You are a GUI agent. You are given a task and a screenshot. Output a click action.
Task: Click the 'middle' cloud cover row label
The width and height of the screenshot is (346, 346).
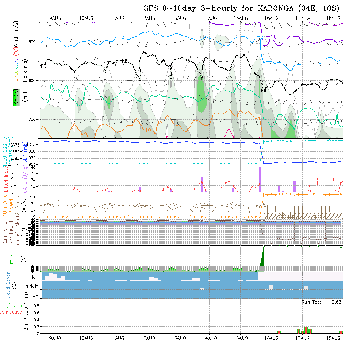31,286
